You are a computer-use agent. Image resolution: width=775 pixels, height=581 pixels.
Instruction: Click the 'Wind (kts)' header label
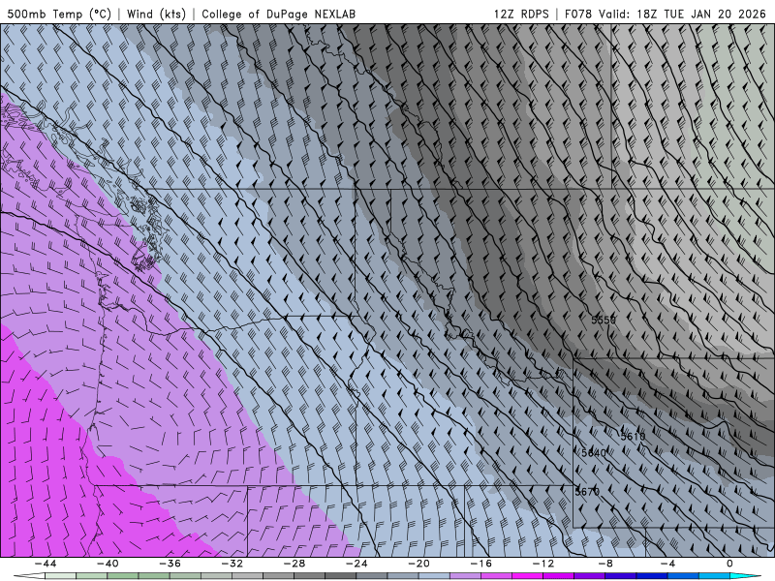[156, 14]
